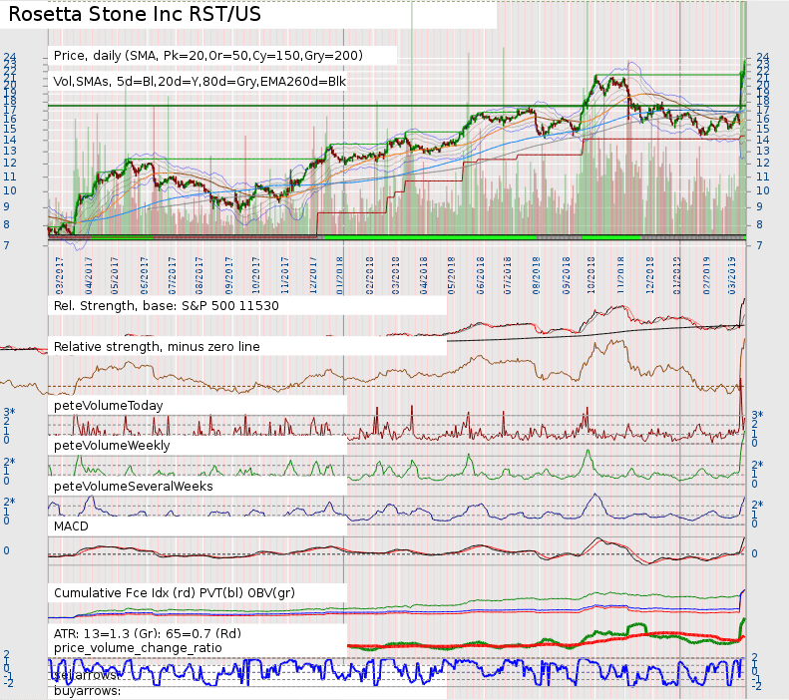This screenshot has height=700, width=789.
Task: Select the peteVolumeWeekly panel label
Action: pyautogui.click(x=112, y=446)
